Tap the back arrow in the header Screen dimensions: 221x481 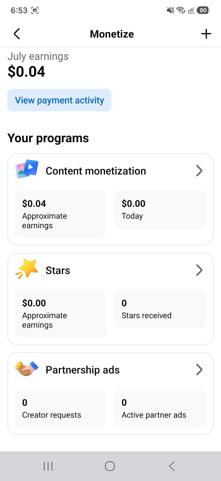[x=17, y=34]
